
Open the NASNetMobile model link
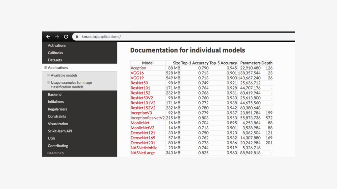pyautogui.click(x=144, y=148)
